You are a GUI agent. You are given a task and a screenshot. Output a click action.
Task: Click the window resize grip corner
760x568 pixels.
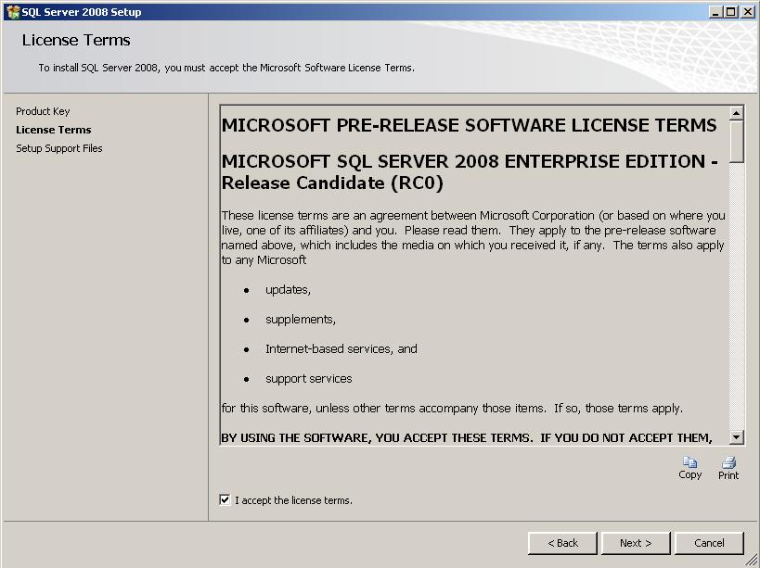point(752,561)
